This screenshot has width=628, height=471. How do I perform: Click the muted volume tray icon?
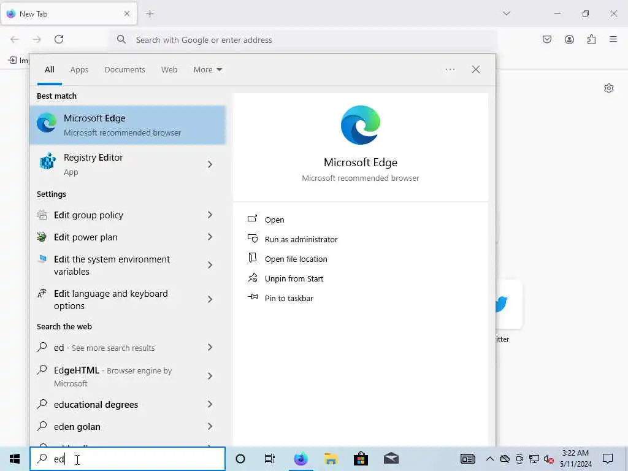pos(548,459)
